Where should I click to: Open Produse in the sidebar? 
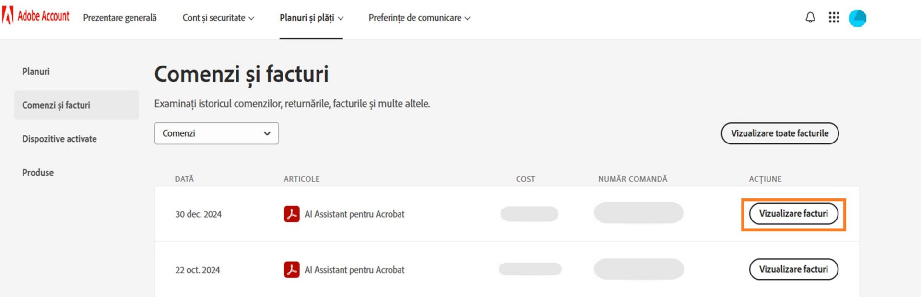click(x=38, y=172)
